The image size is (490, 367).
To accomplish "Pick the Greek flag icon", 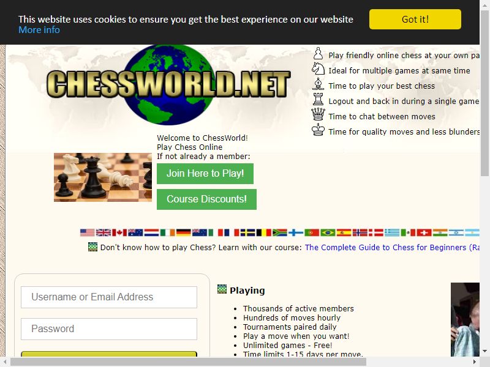I will click(x=392, y=232).
